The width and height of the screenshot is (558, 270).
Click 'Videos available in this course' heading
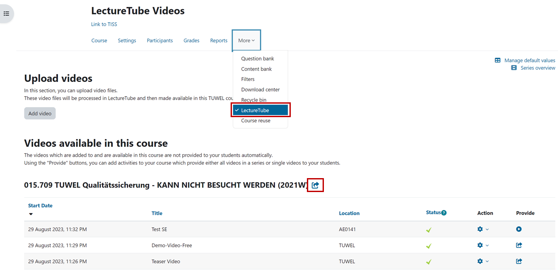click(96, 143)
